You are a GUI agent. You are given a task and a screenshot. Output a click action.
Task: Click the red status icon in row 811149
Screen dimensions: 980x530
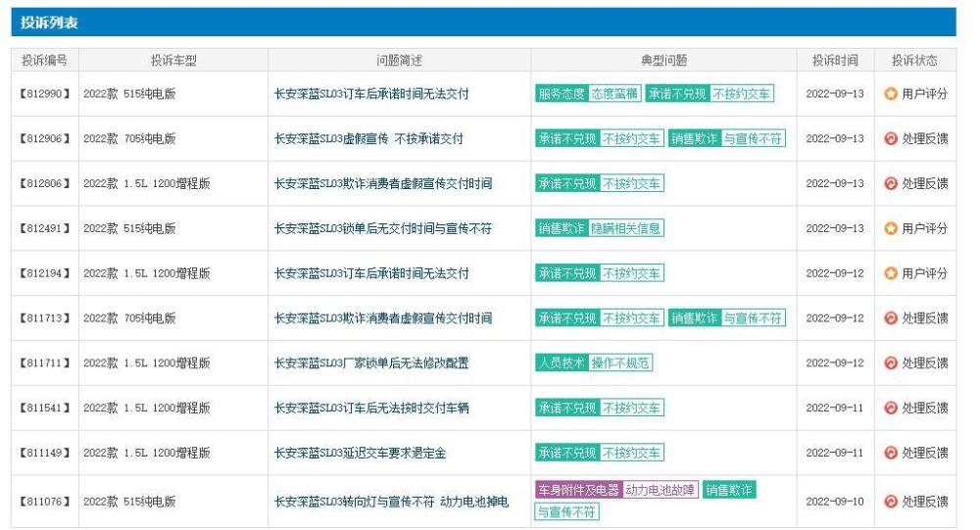point(891,454)
